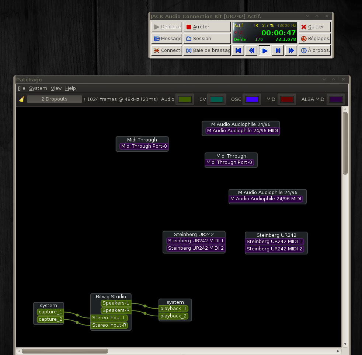Image resolution: width=362 pixels, height=355 pixels.
Task: Click the CV teal color swatch
Action: pyautogui.click(x=216, y=99)
